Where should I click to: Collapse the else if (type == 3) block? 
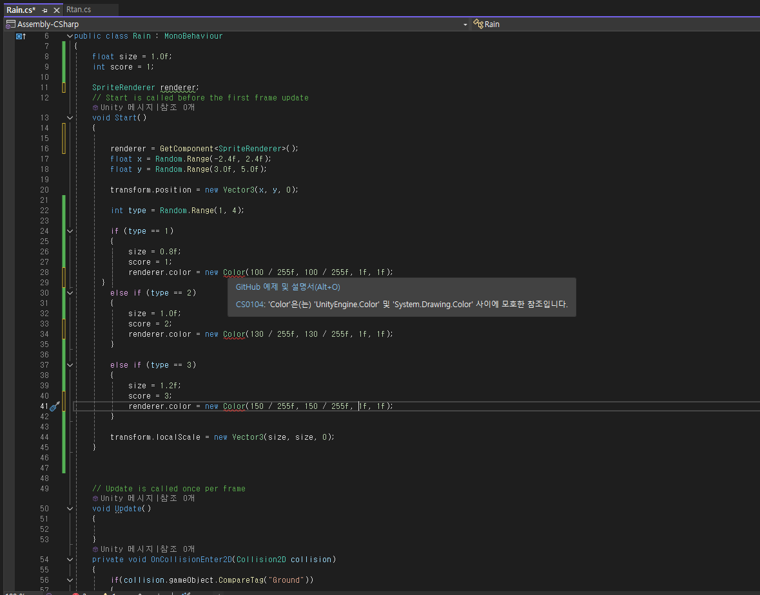pyautogui.click(x=70, y=365)
